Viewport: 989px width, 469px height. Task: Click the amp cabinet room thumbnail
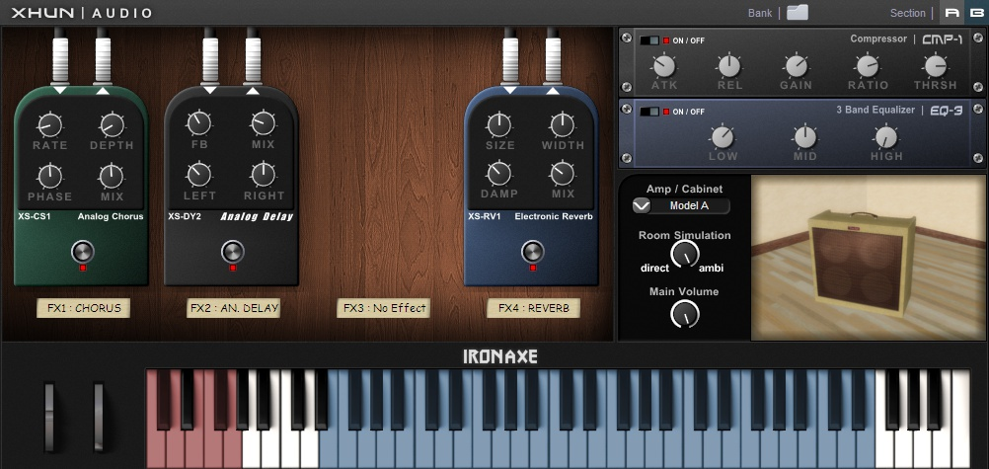click(870, 258)
